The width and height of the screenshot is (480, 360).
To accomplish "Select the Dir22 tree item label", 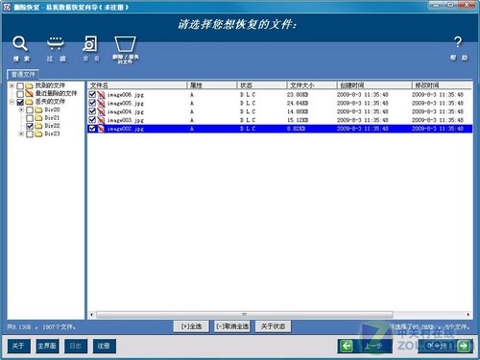I will point(52,126).
